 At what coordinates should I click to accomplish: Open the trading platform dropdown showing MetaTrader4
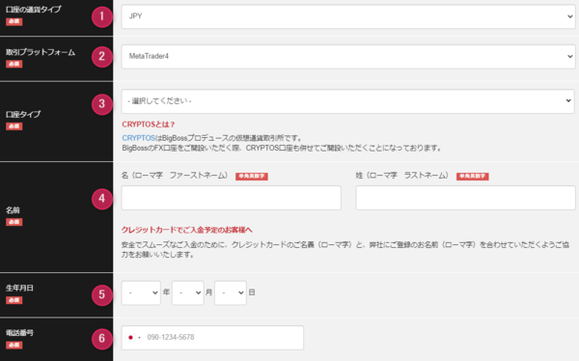click(348, 57)
